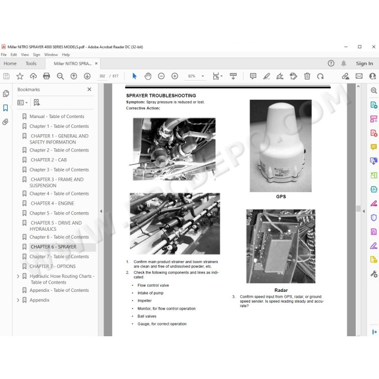Collapse the left navigation pane arrow
The image size is (379, 379).
pos(101,211)
